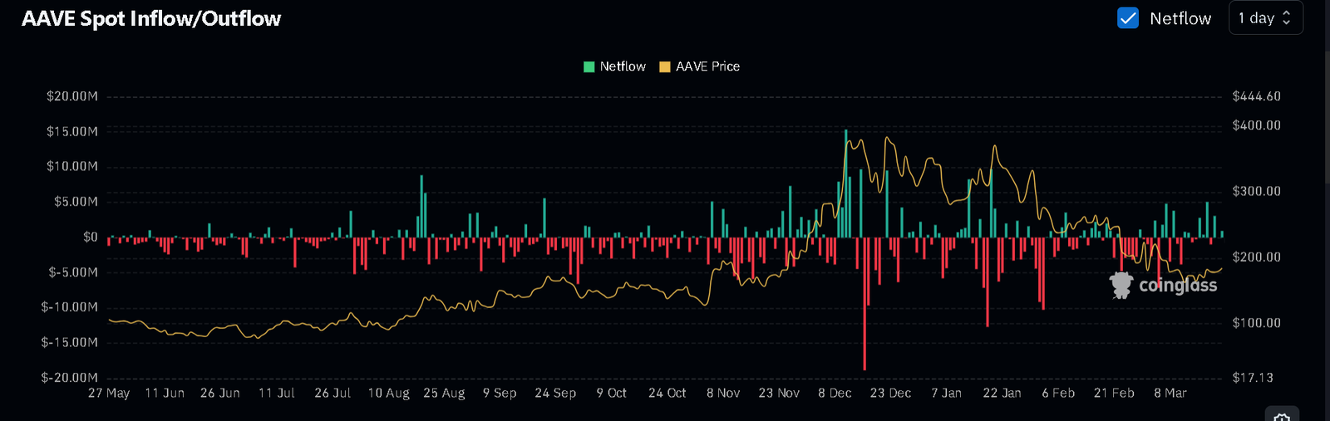Click the coinglass bull logo icon
The image size is (1330, 421).
[1121, 285]
